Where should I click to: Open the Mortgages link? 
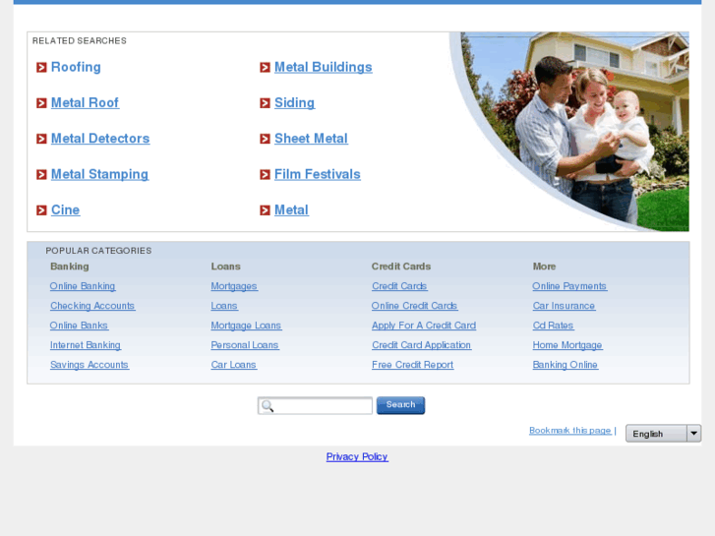point(234,286)
